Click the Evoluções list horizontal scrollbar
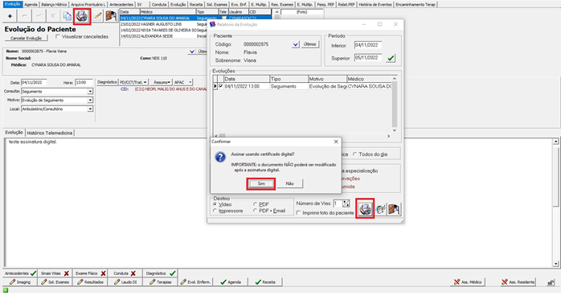Viewport: 561px width, 300px height. pos(303,136)
